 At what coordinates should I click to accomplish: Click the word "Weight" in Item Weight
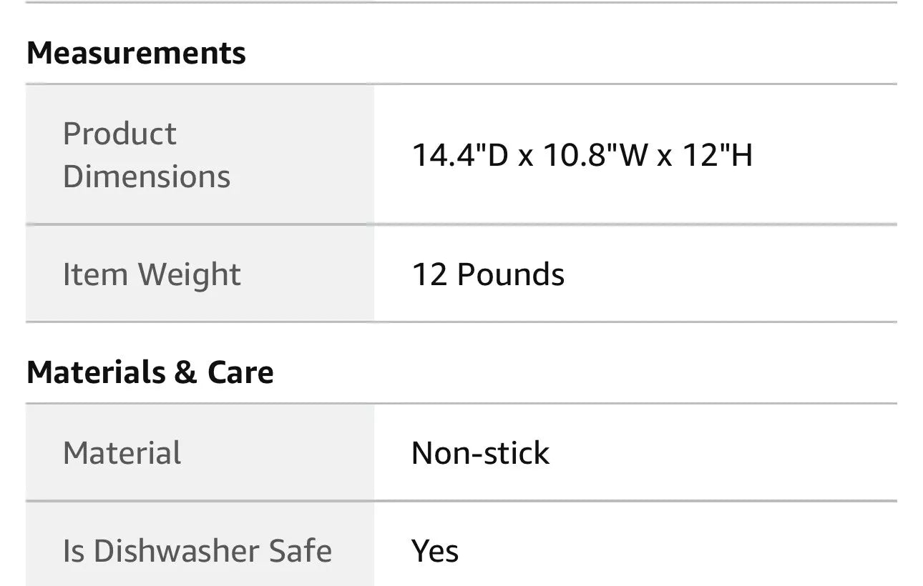[190, 274]
